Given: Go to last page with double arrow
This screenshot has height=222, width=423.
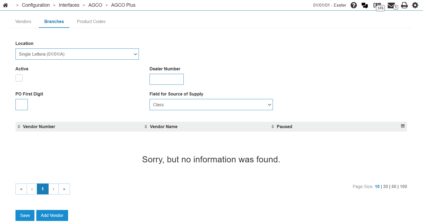Looking at the screenshot, I should click(64, 189).
